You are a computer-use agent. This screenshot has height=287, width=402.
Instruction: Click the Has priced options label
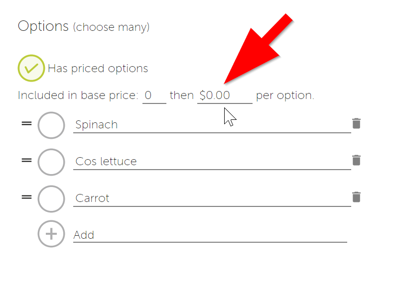[98, 68]
